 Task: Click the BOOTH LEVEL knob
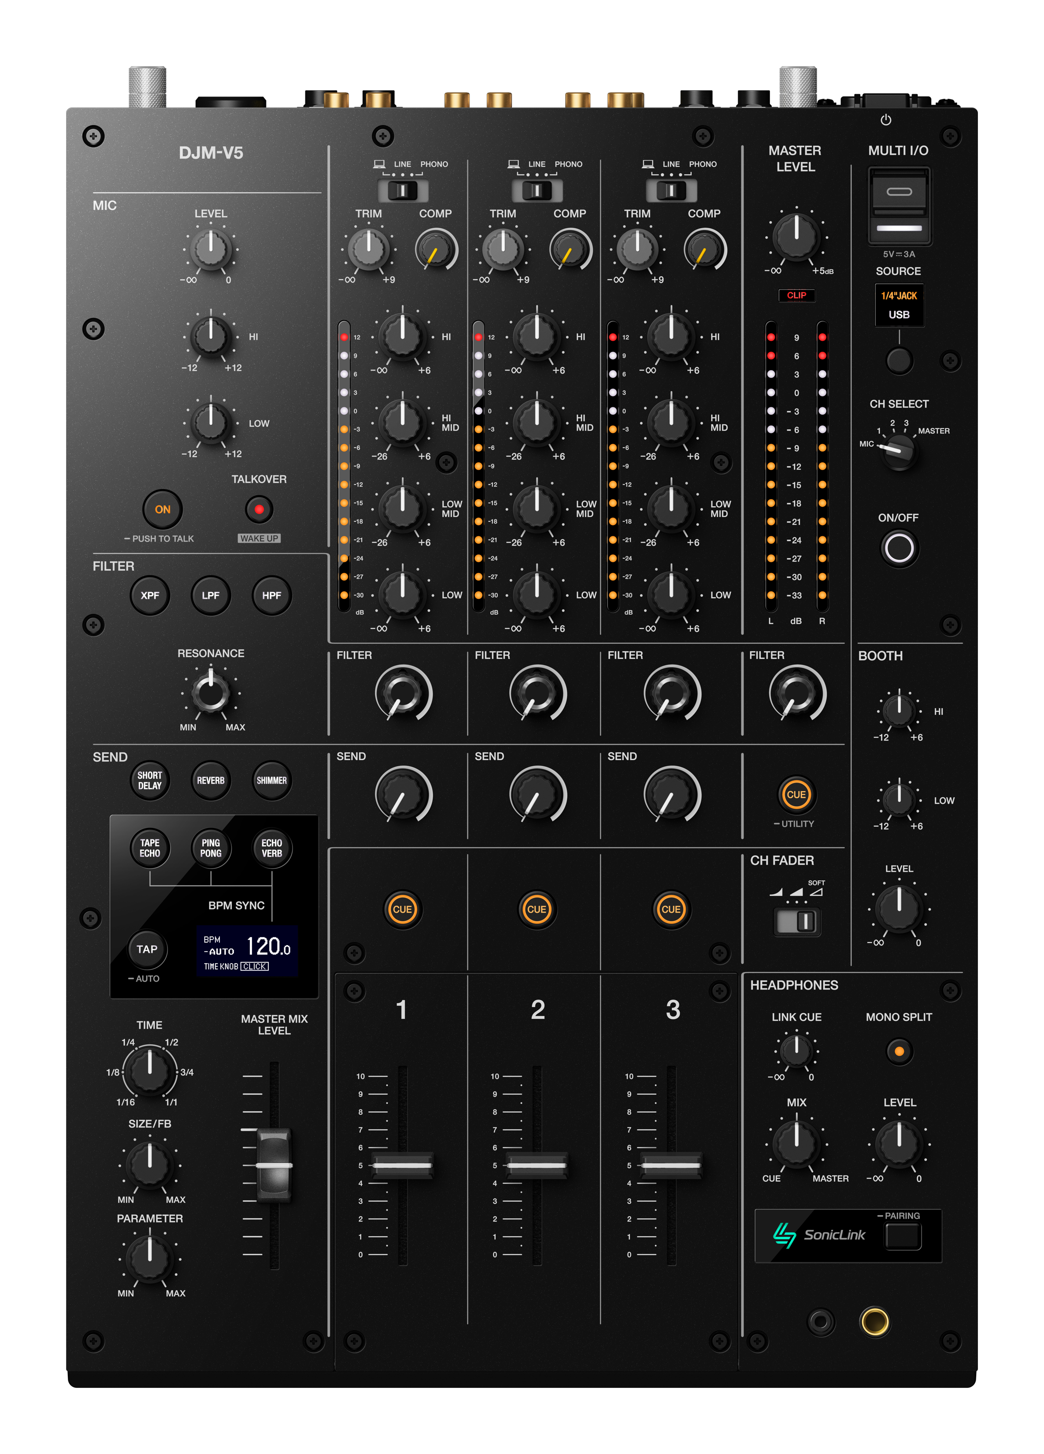click(x=899, y=909)
